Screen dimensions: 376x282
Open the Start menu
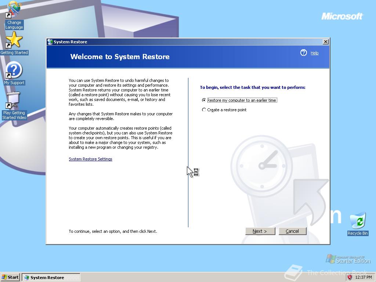[9, 277]
